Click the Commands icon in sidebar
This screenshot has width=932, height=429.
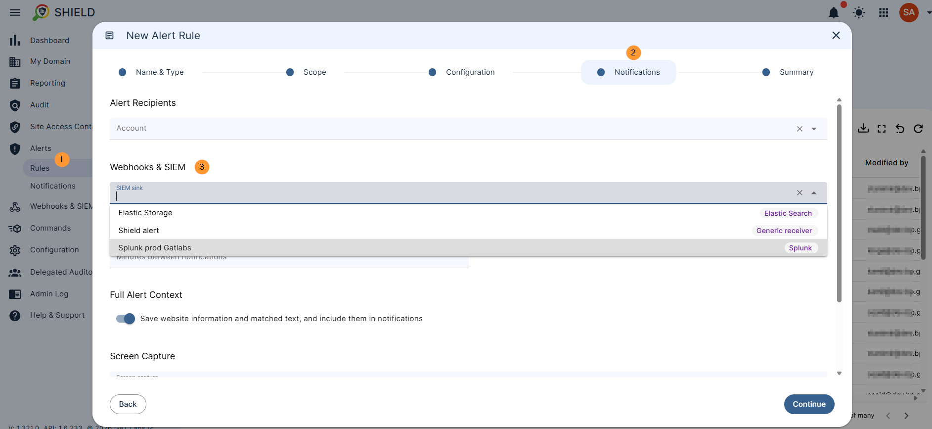15,229
